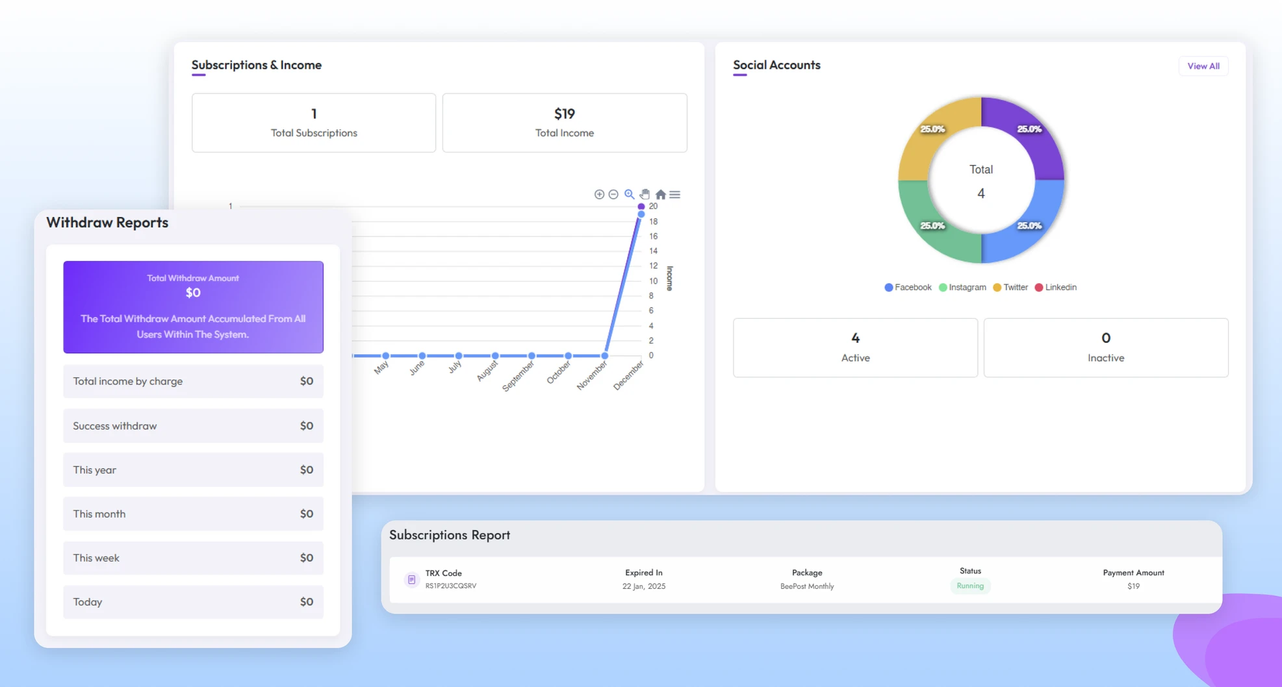Open View All social accounts
This screenshot has width=1282, height=687.
point(1203,66)
